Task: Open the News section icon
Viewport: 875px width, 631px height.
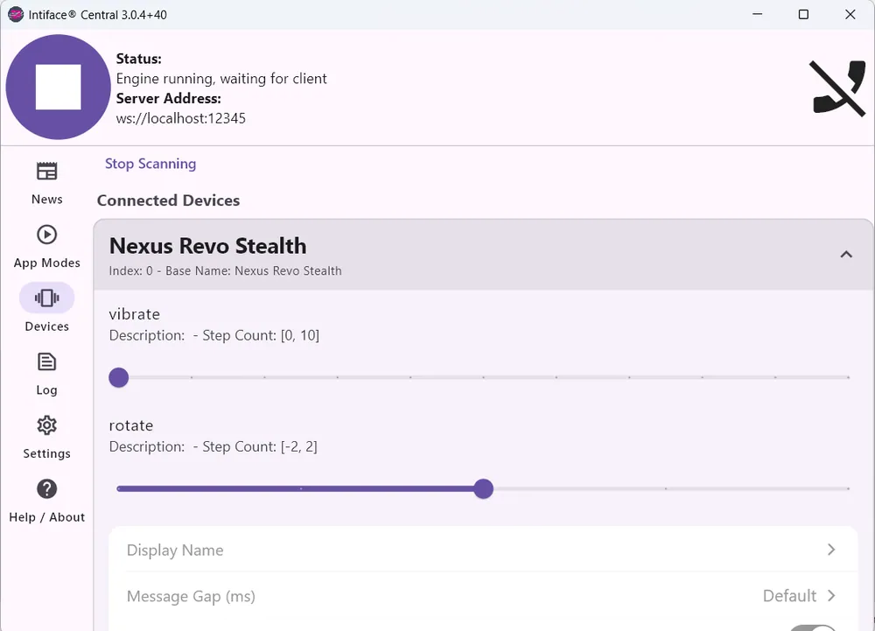Action: pos(47,172)
